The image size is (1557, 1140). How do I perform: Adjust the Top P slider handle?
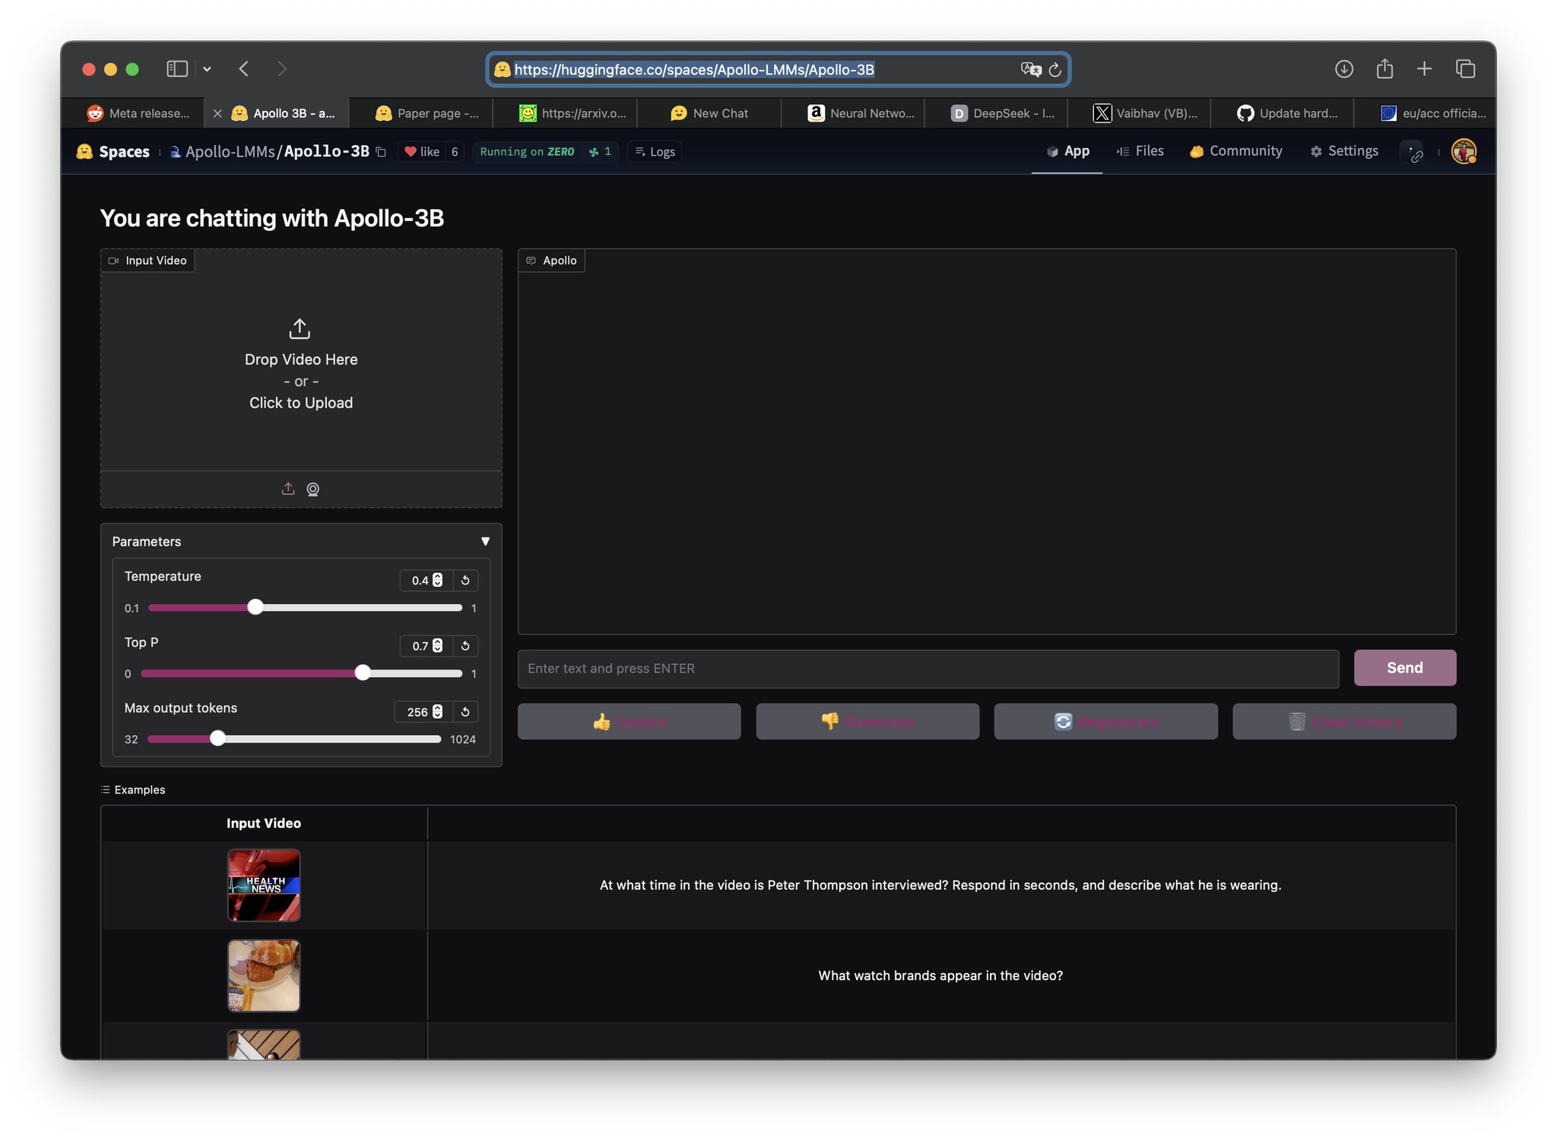(363, 673)
